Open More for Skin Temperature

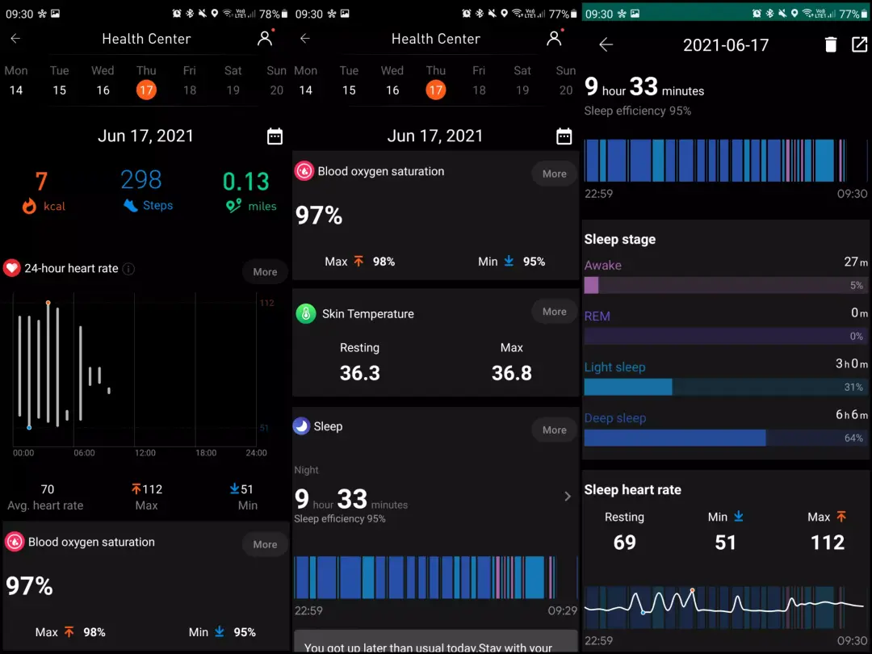pos(555,312)
